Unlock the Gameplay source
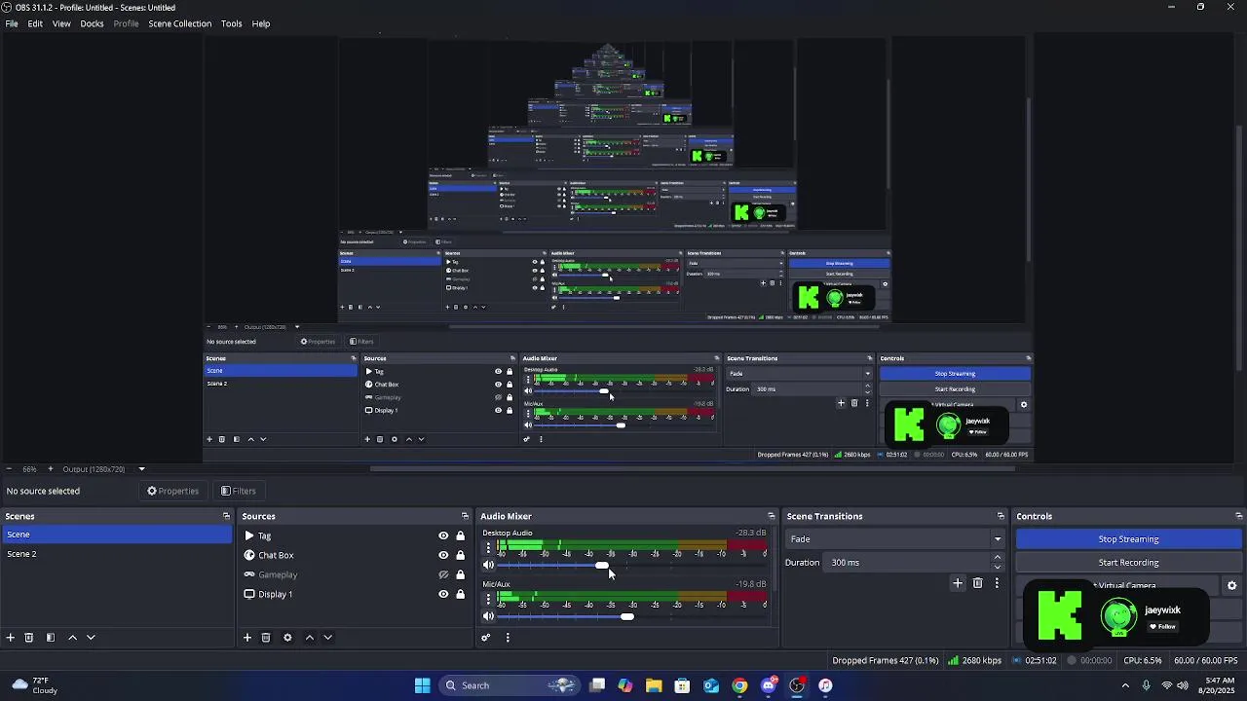 point(460,574)
